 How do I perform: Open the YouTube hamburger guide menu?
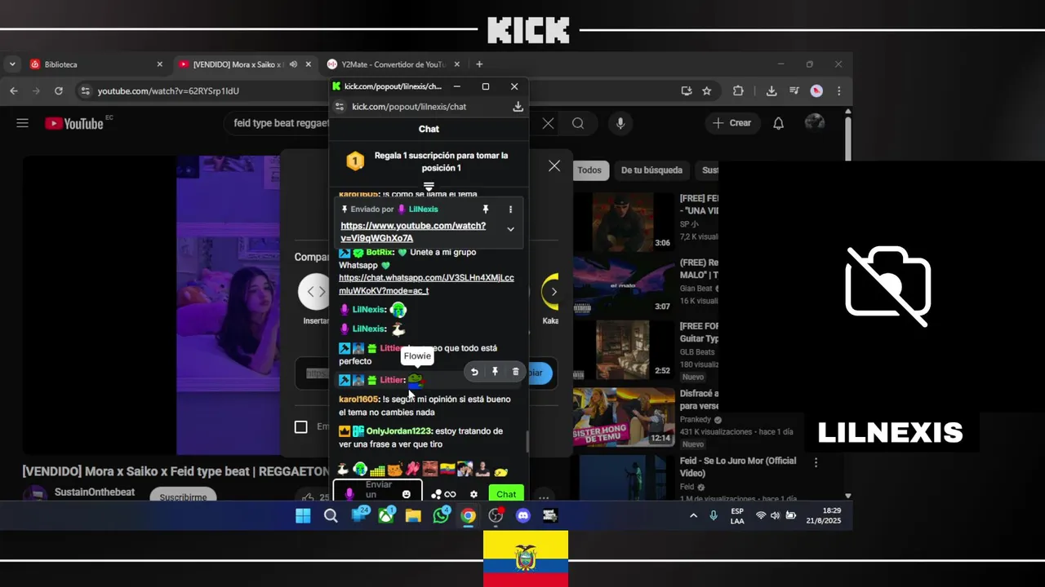coord(22,123)
